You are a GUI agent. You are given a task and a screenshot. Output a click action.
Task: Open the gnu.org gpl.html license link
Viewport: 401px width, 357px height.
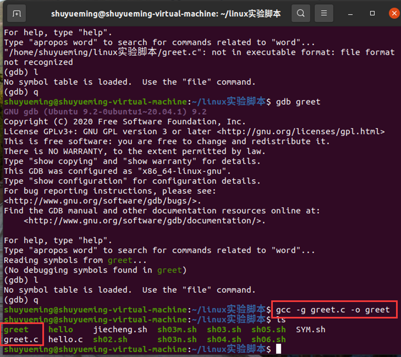point(301,132)
